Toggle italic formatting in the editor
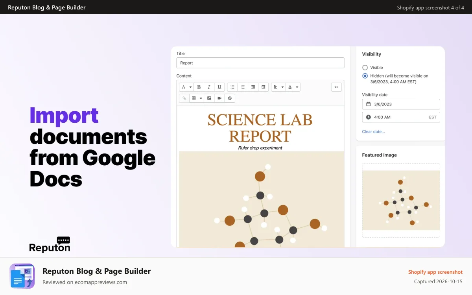Viewport: 472px width, 295px height. [209, 87]
